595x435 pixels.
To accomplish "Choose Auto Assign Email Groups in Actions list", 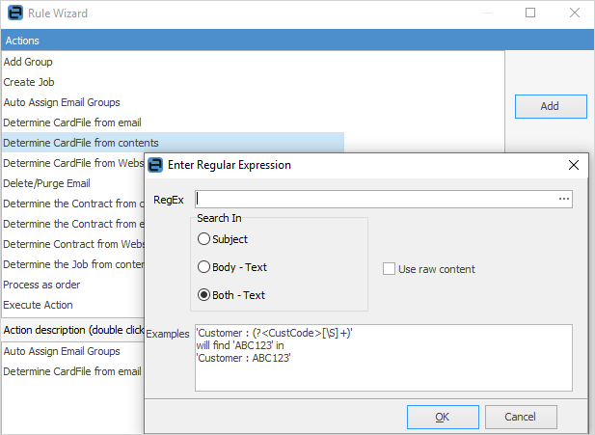I will tap(62, 102).
